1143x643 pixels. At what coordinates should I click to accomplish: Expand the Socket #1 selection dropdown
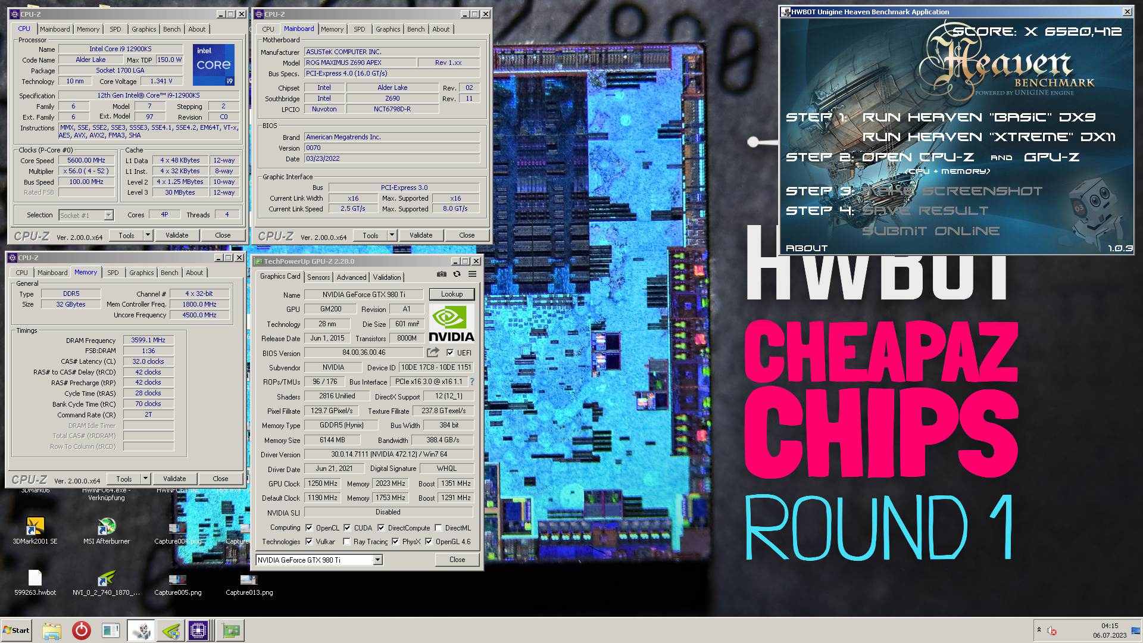(x=108, y=216)
